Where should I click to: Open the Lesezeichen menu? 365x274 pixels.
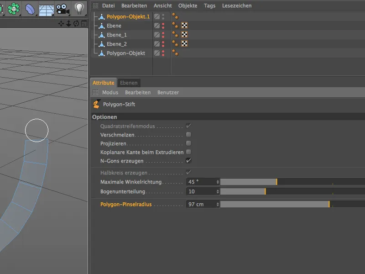click(x=237, y=5)
